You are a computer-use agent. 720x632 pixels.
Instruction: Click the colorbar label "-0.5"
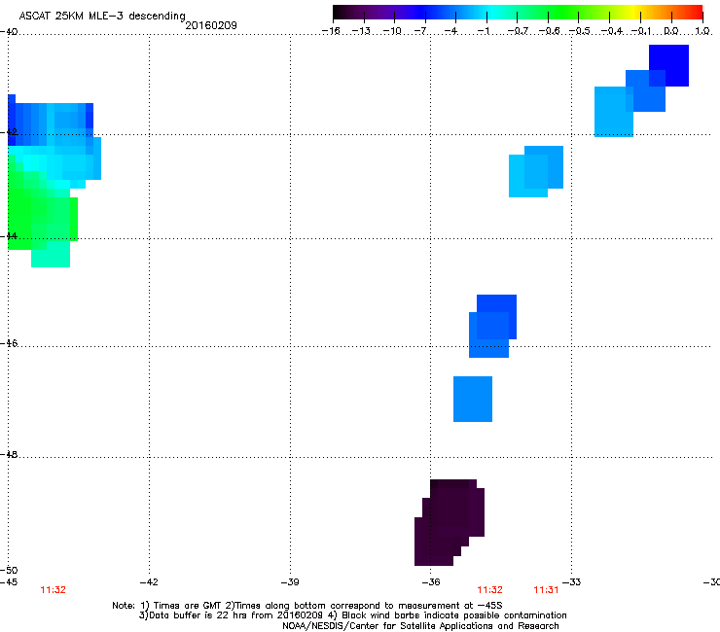pos(579,31)
